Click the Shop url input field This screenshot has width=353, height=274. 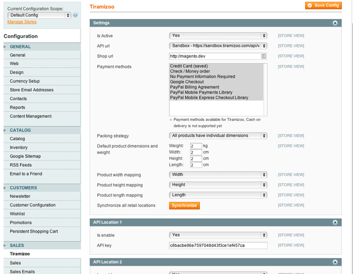(218, 56)
